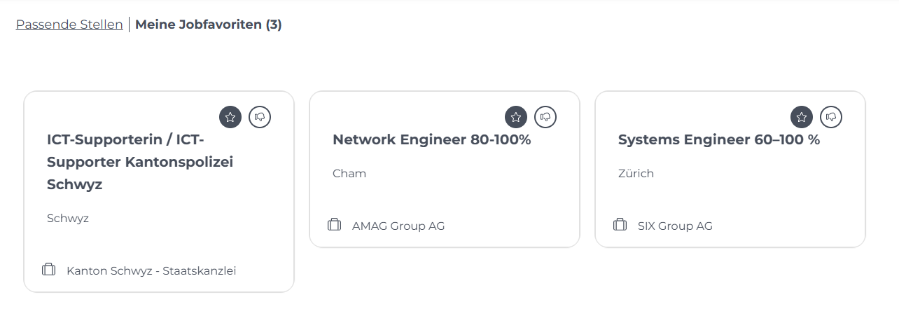The height and width of the screenshot is (323, 899).
Task: Click the SIX Group AG company name
Action: click(x=675, y=226)
